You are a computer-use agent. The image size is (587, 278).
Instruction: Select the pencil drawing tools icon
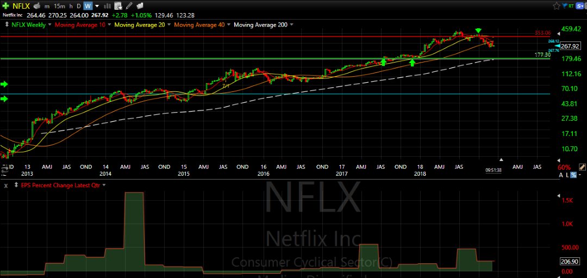click(x=129, y=6)
